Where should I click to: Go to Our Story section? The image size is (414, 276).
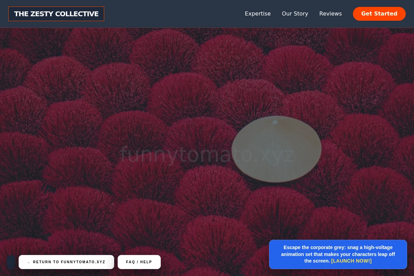(295, 14)
